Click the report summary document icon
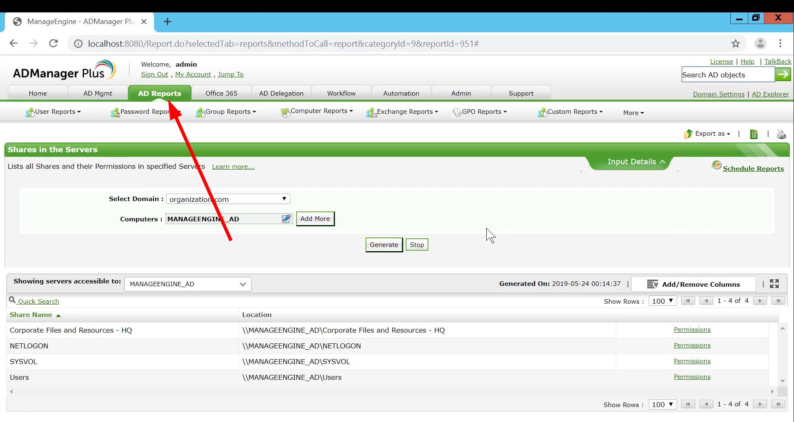Image resolution: width=794 pixels, height=422 pixels. point(753,134)
